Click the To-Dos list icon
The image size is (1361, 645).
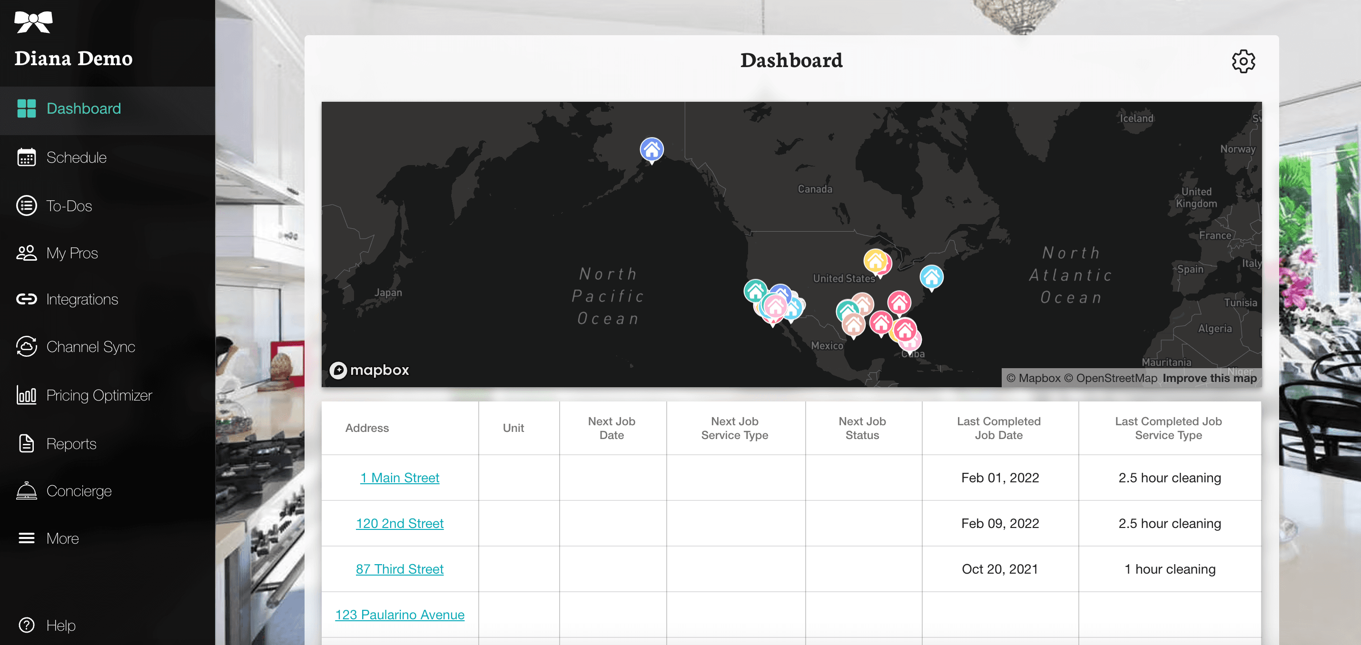coord(26,205)
